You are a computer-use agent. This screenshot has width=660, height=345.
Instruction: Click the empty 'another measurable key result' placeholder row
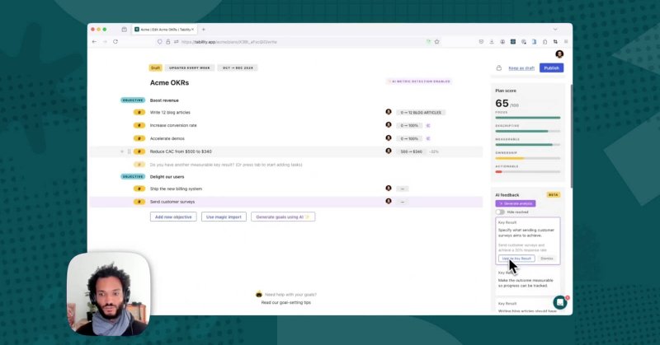click(x=226, y=165)
